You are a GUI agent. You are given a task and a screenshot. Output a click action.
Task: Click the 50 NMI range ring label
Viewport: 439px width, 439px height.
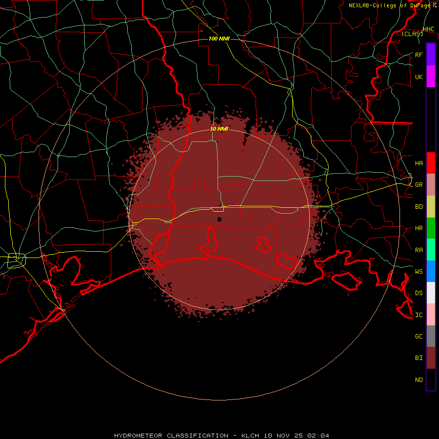[x=219, y=129]
